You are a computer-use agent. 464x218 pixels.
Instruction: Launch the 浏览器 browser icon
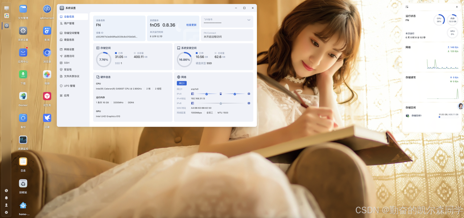pos(47,53)
